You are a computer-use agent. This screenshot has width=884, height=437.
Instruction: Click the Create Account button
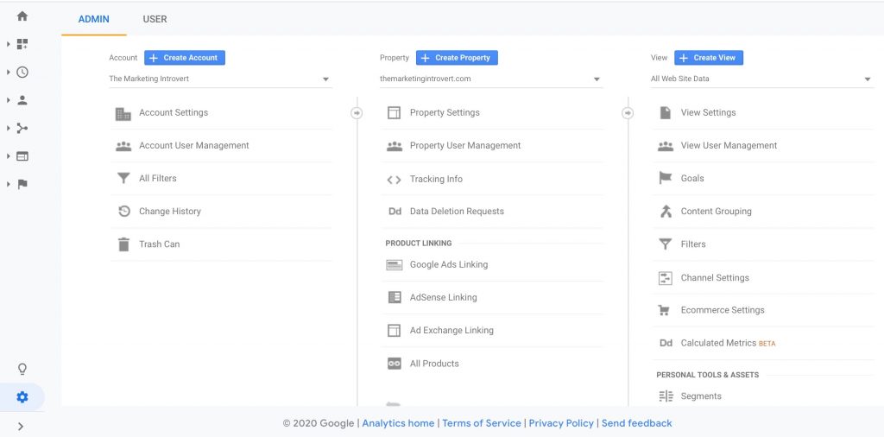(x=185, y=58)
